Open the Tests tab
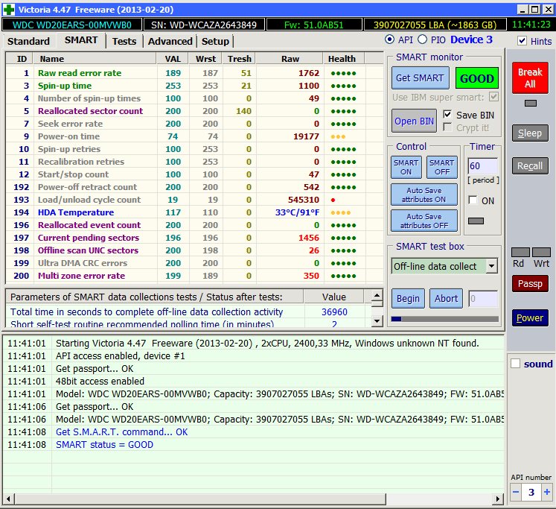This screenshot has height=509, width=556. 124,41
